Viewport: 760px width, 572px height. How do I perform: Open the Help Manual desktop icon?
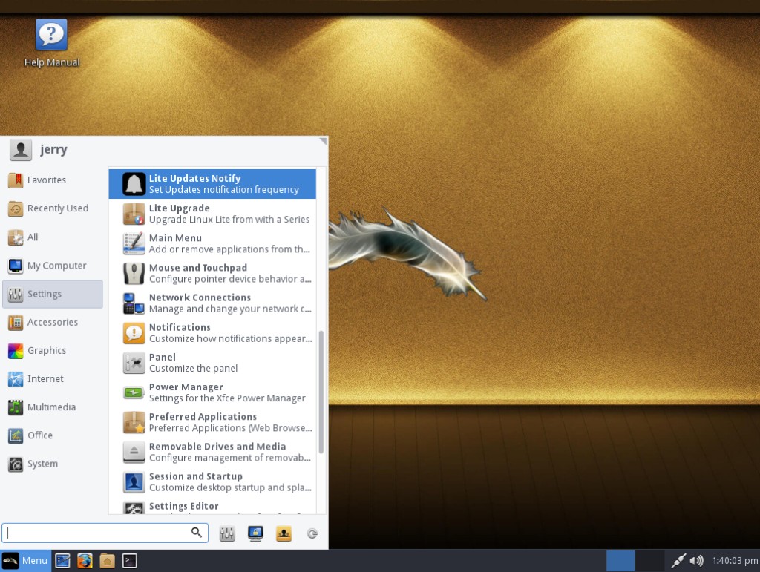50,33
